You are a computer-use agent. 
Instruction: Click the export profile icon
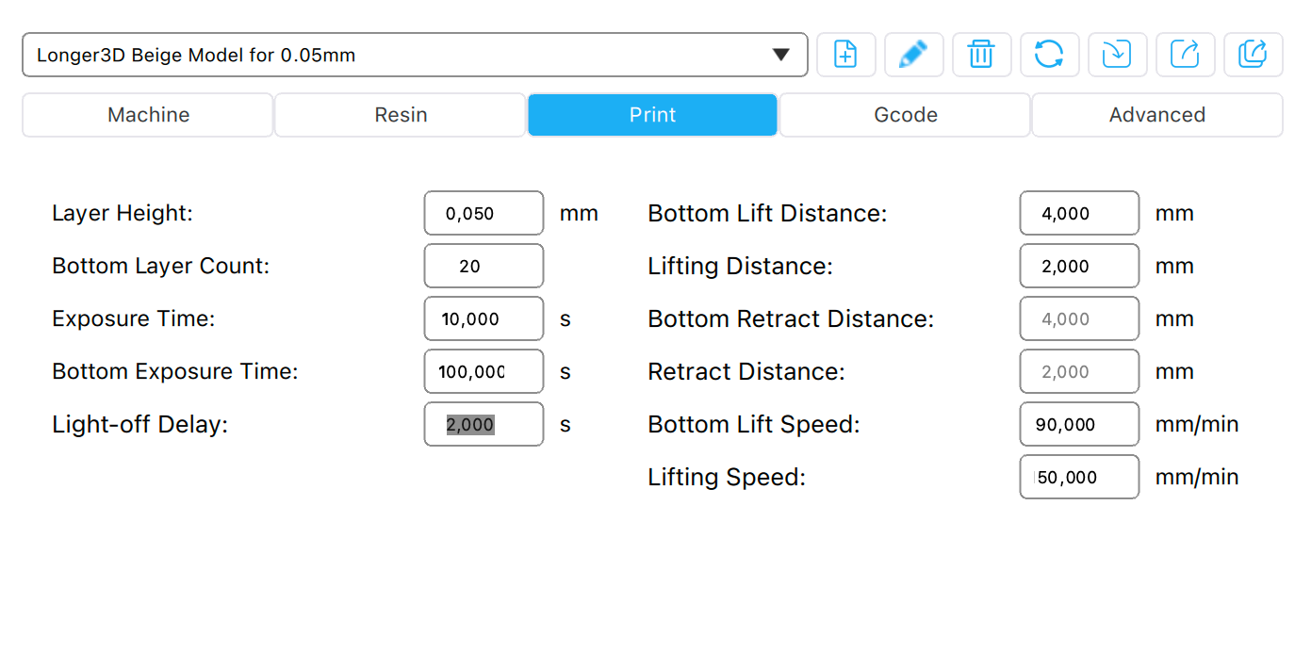(x=1185, y=55)
